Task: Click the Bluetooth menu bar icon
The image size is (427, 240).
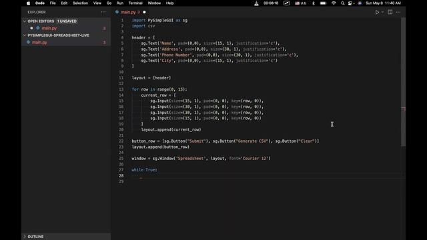Action: 314,3
